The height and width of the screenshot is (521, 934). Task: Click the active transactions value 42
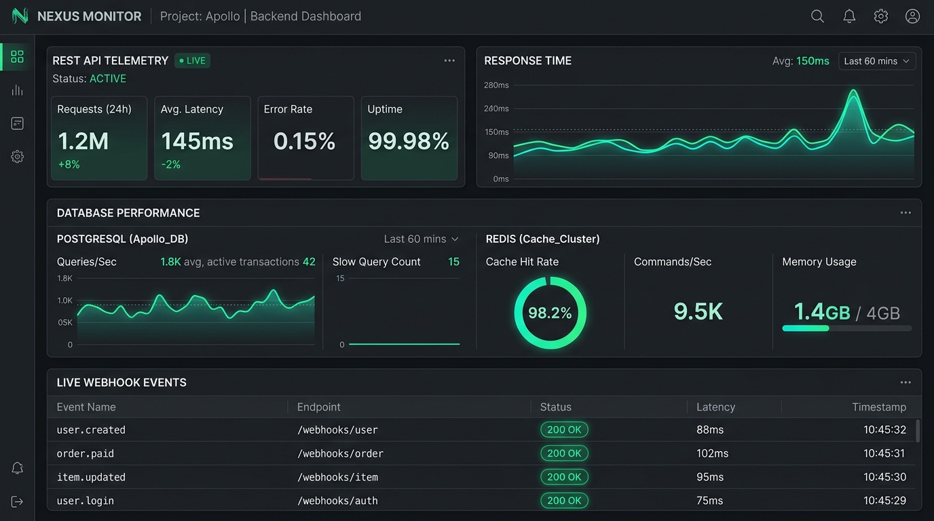(x=309, y=262)
